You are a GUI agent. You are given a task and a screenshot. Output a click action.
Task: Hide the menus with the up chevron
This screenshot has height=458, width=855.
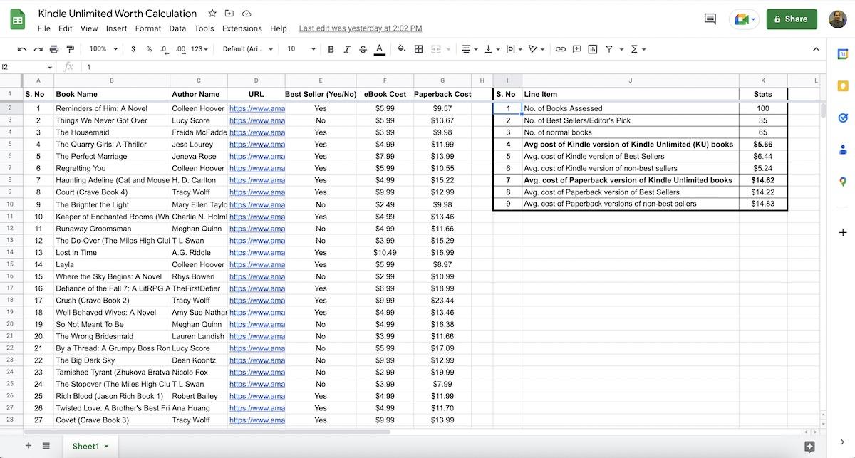pyautogui.click(x=816, y=49)
